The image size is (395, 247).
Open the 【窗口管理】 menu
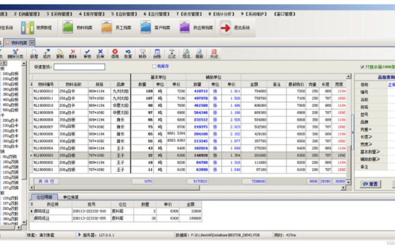285,14
